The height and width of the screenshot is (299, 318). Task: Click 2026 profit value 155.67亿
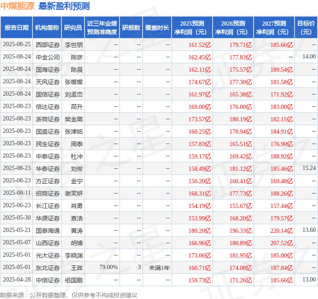241,206
